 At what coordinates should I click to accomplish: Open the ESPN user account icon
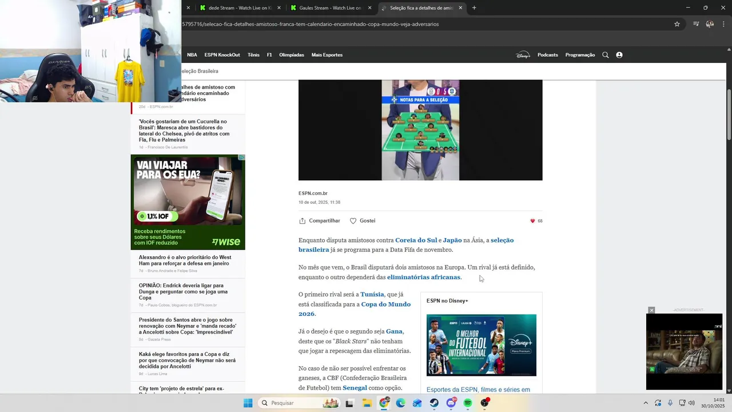tap(619, 55)
